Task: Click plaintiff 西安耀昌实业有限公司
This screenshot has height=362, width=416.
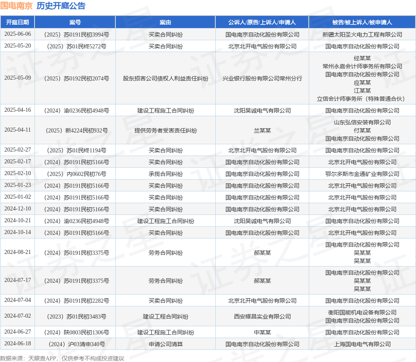Action: (x=262, y=316)
